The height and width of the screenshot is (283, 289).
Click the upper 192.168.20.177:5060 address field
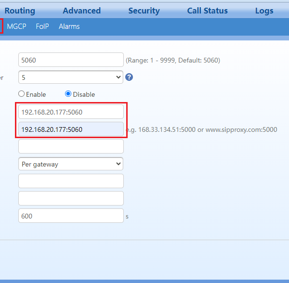tap(71, 112)
